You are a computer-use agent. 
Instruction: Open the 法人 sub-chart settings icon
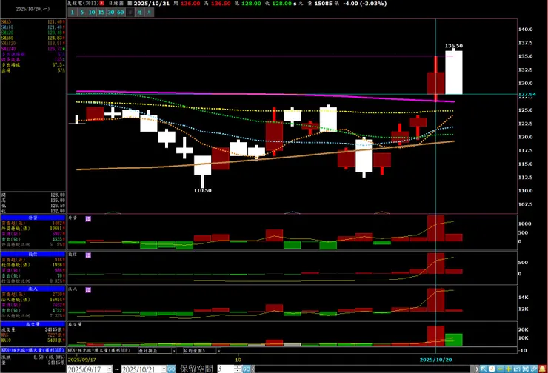[88, 290]
